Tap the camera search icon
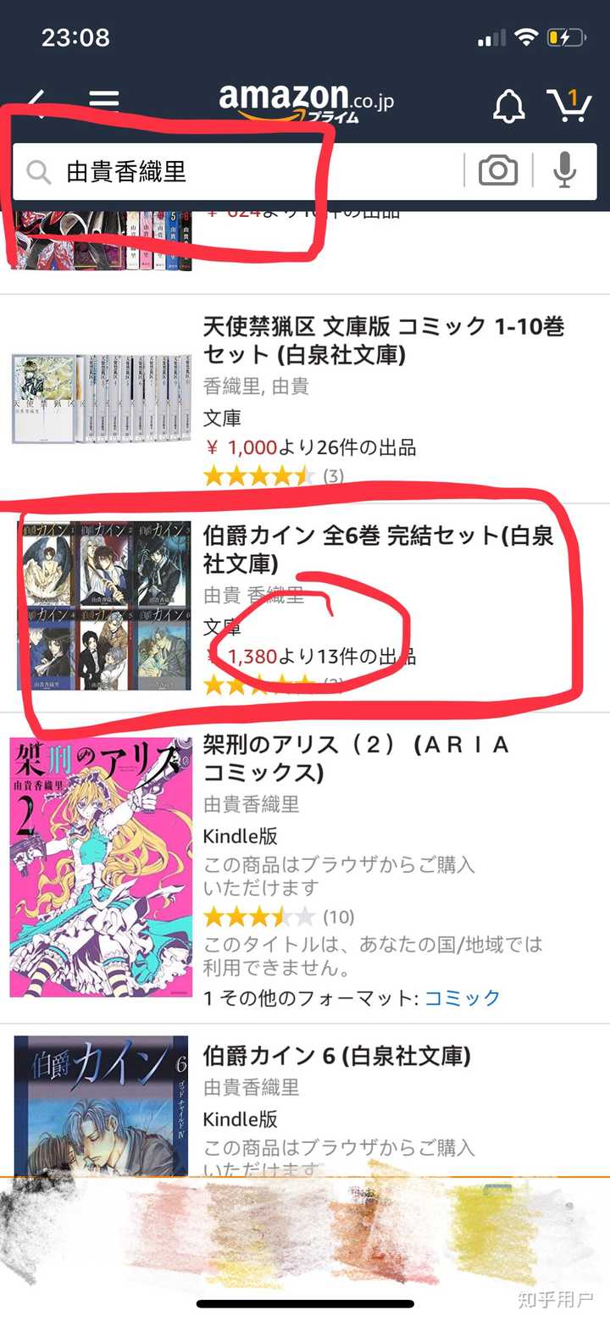 coord(498,172)
